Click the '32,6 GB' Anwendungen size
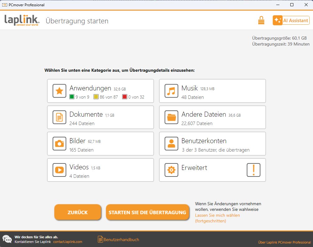 coord(120,89)
